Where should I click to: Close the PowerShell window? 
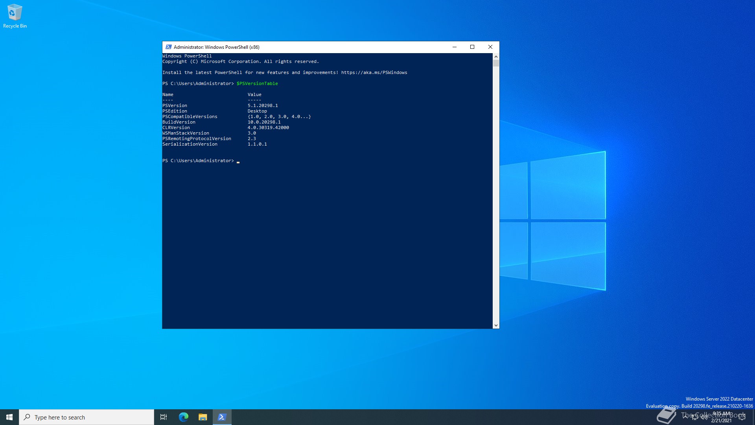(490, 47)
